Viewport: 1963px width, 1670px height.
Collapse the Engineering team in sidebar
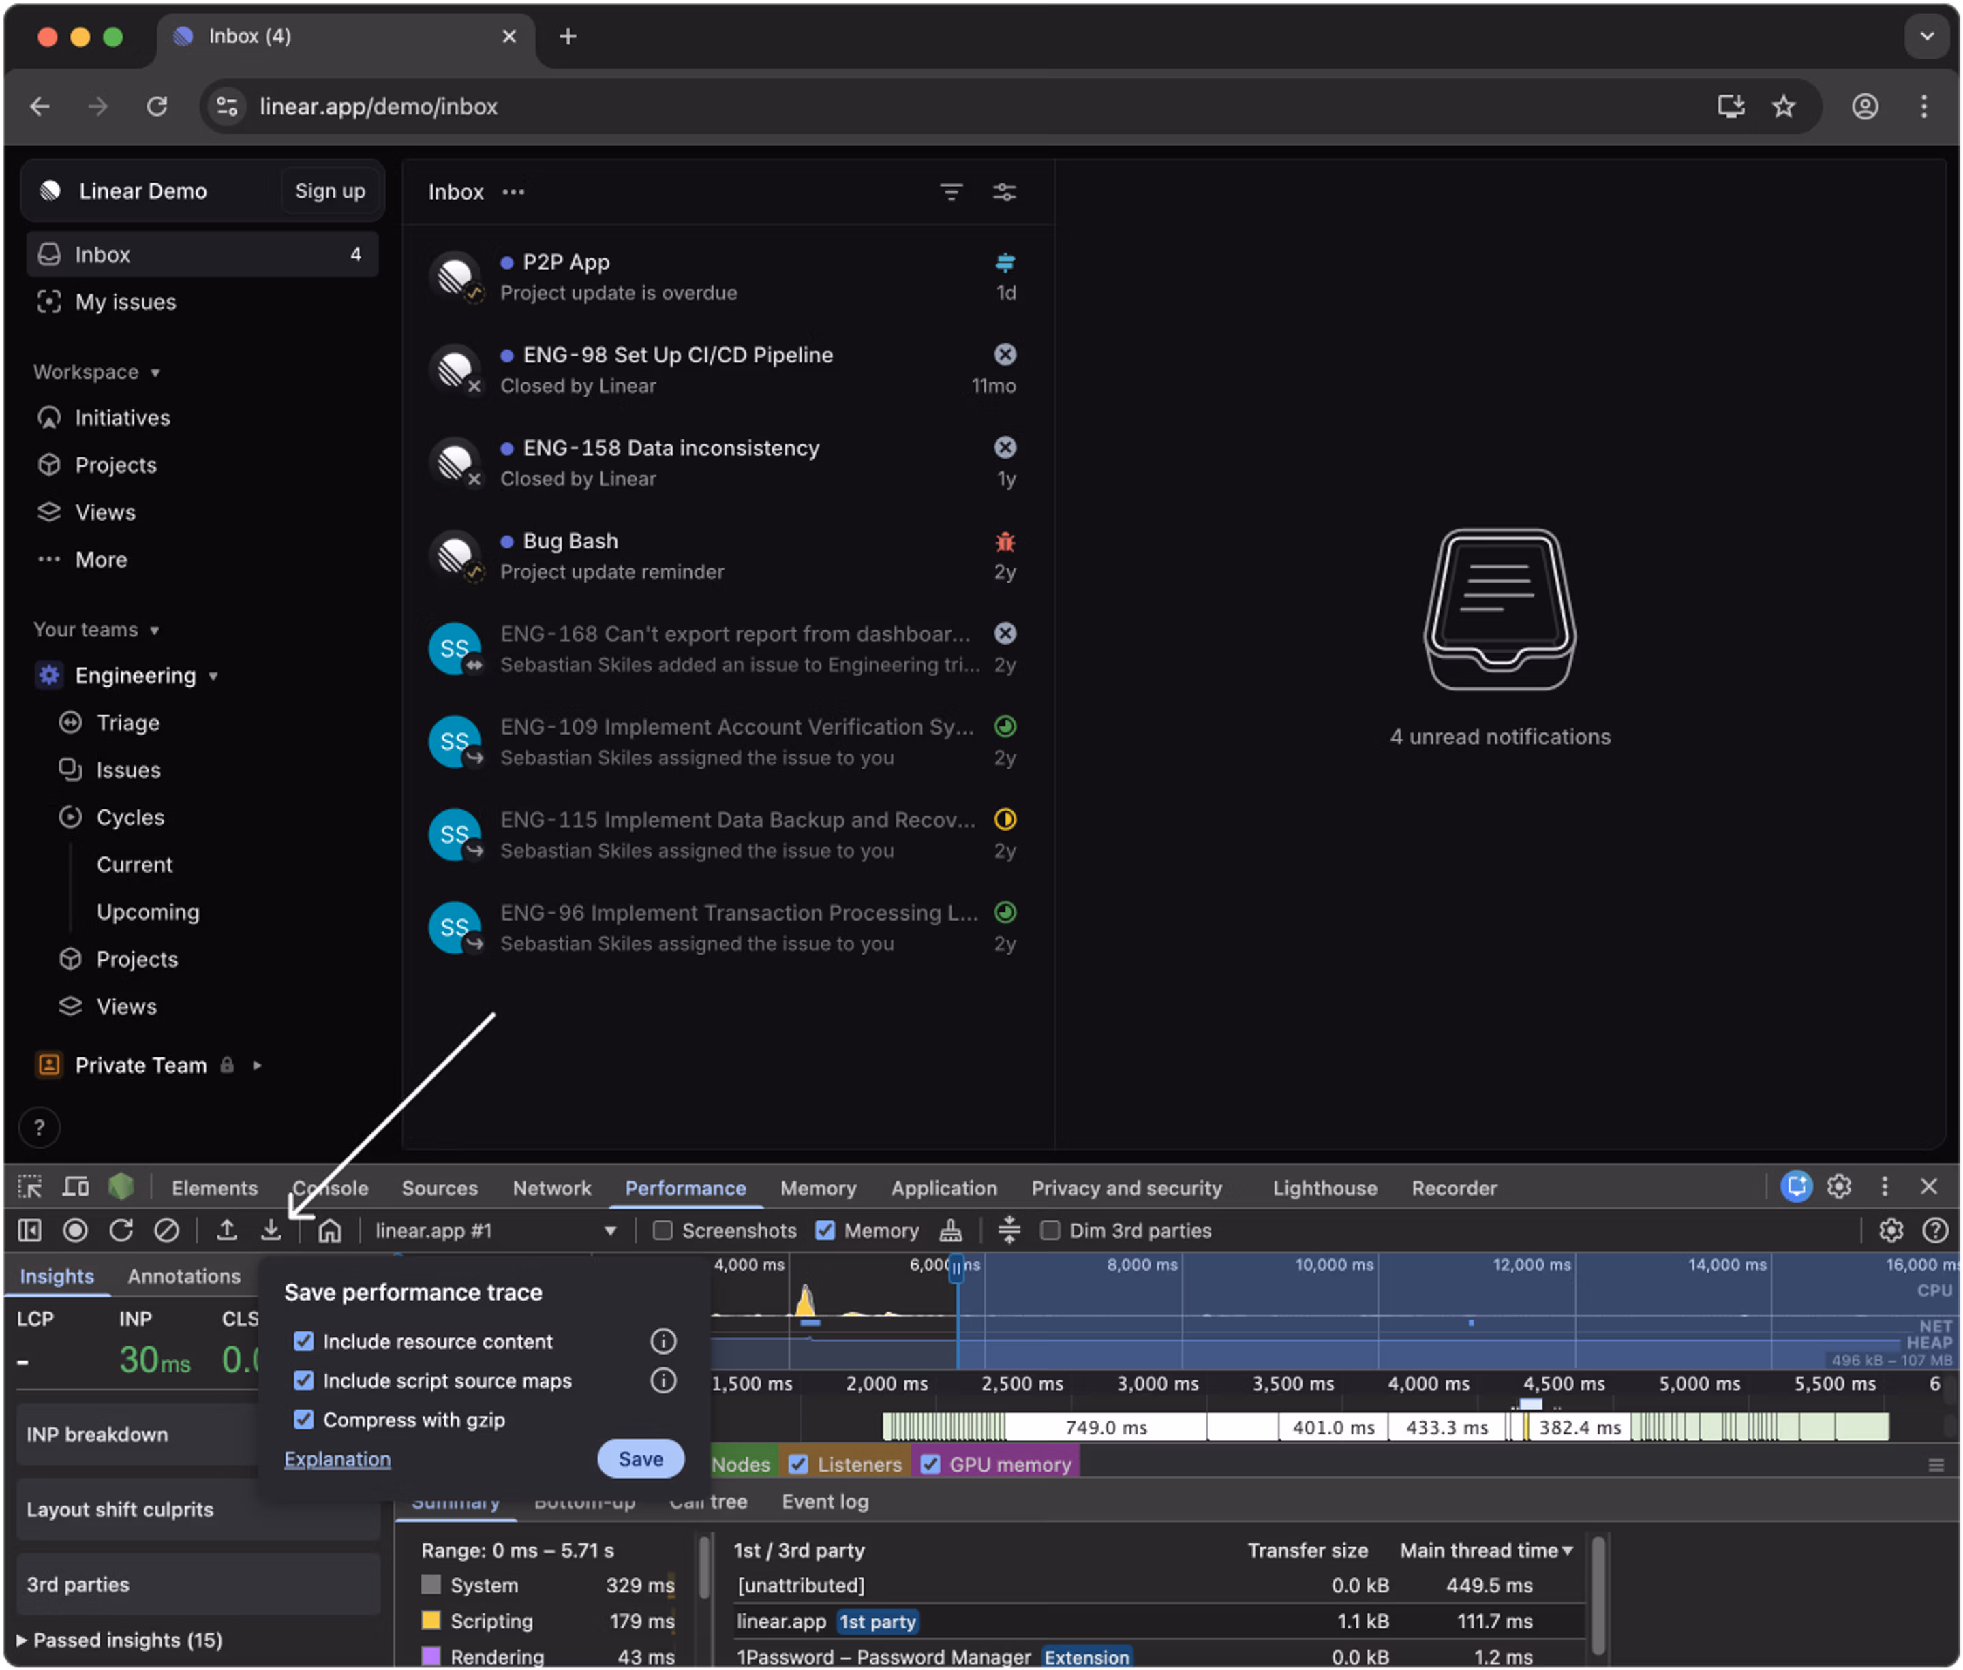click(212, 677)
